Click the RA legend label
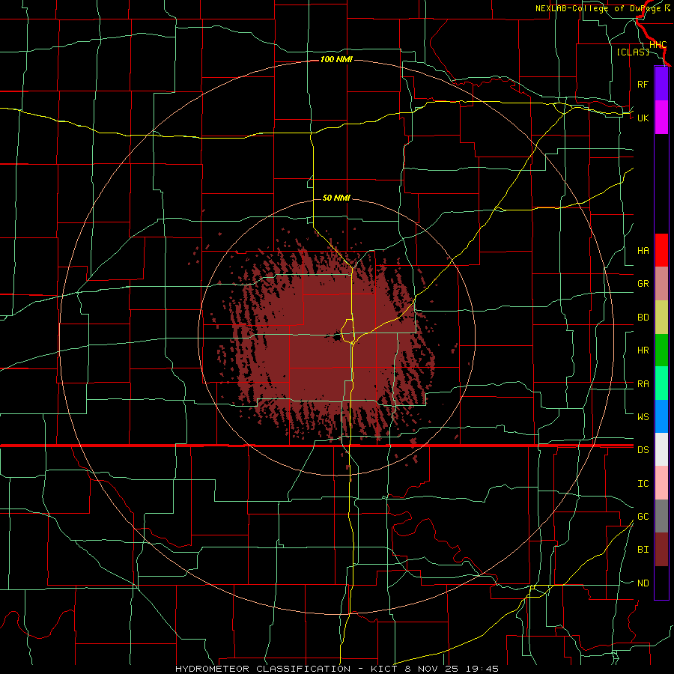Image resolution: width=674 pixels, height=674 pixels. tap(643, 383)
